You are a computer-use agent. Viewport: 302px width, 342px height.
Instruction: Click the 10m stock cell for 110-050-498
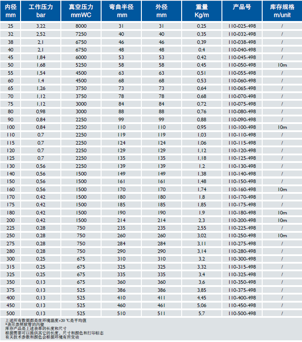282,65
